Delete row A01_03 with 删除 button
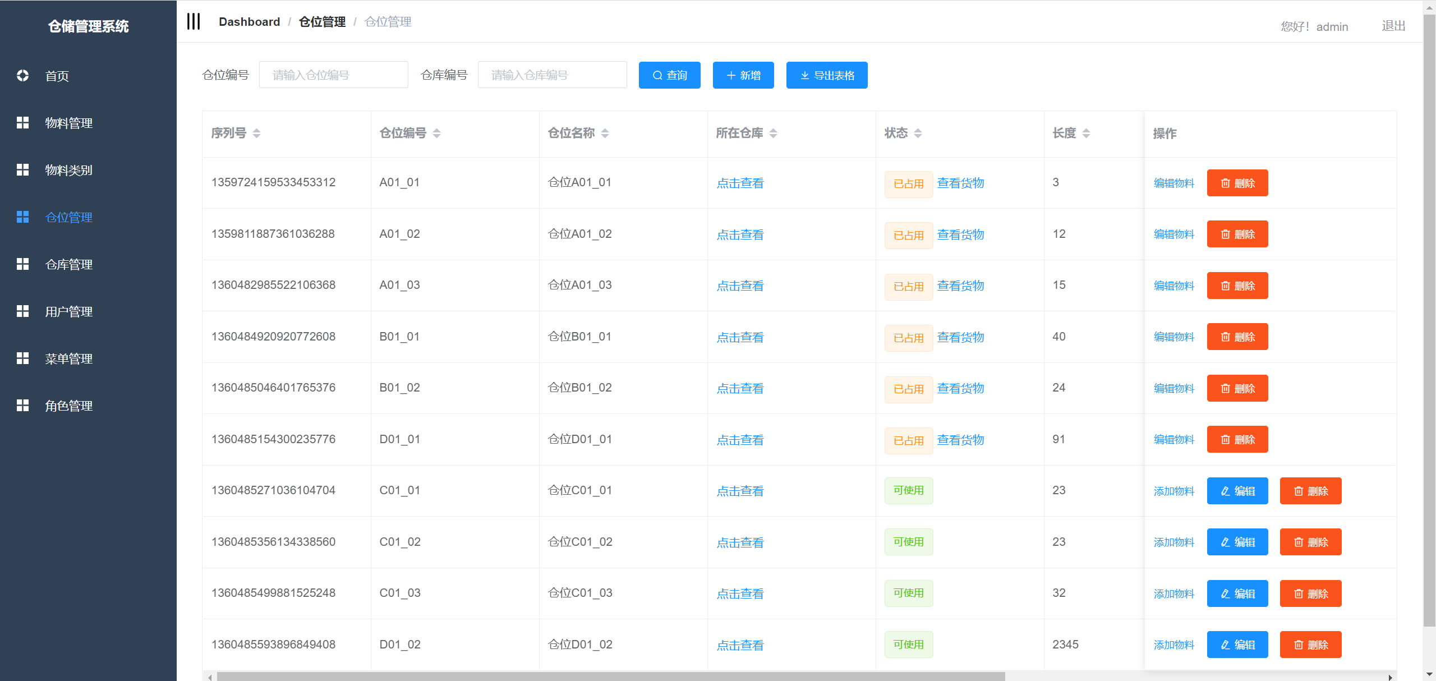1436x681 pixels. 1237,286
